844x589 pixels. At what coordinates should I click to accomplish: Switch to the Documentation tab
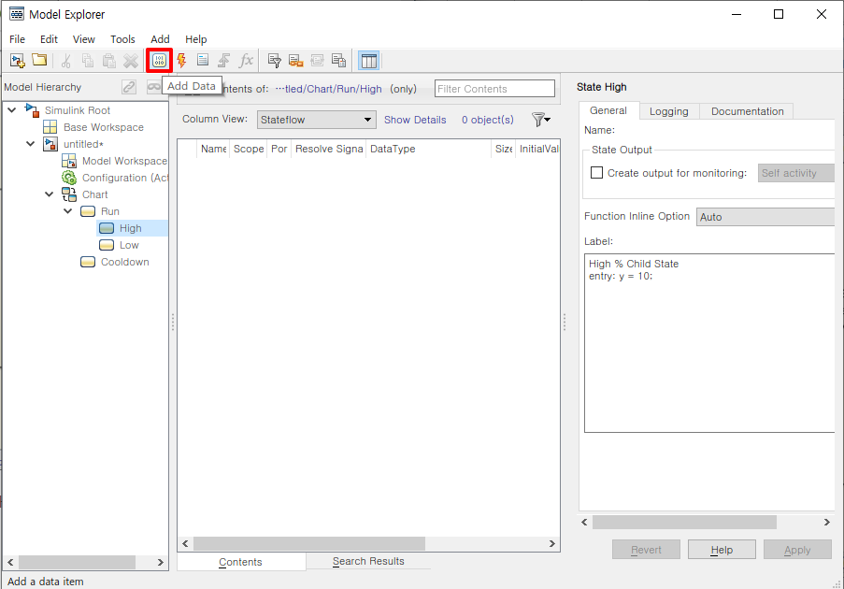point(747,111)
